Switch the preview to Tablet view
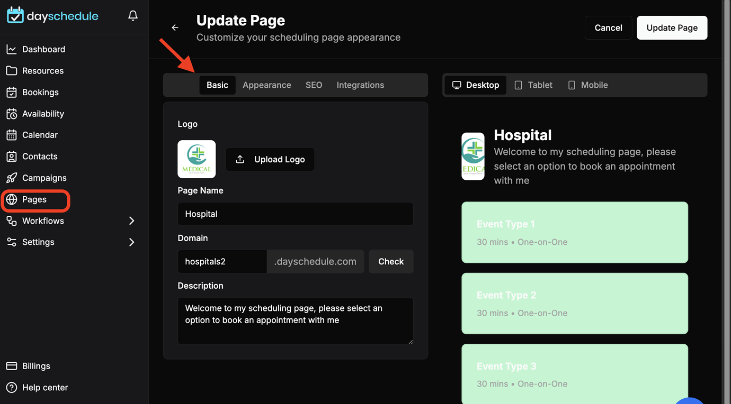Viewport: 731px width, 404px height. tap(533, 85)
